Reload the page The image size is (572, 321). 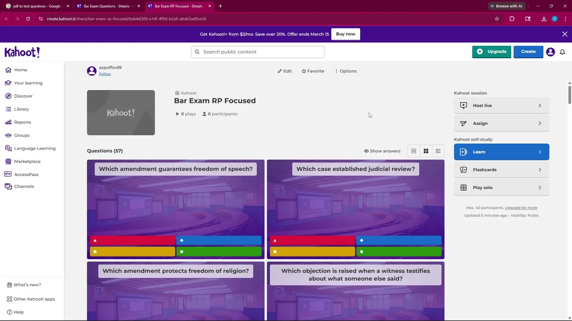coord(28,19)
